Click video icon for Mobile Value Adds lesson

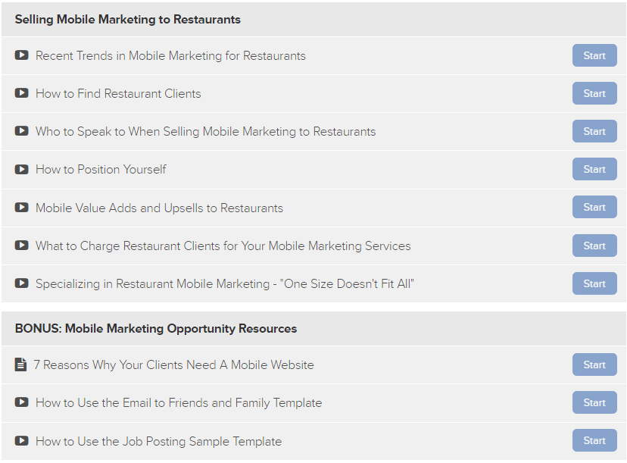(x=22, y=208)
